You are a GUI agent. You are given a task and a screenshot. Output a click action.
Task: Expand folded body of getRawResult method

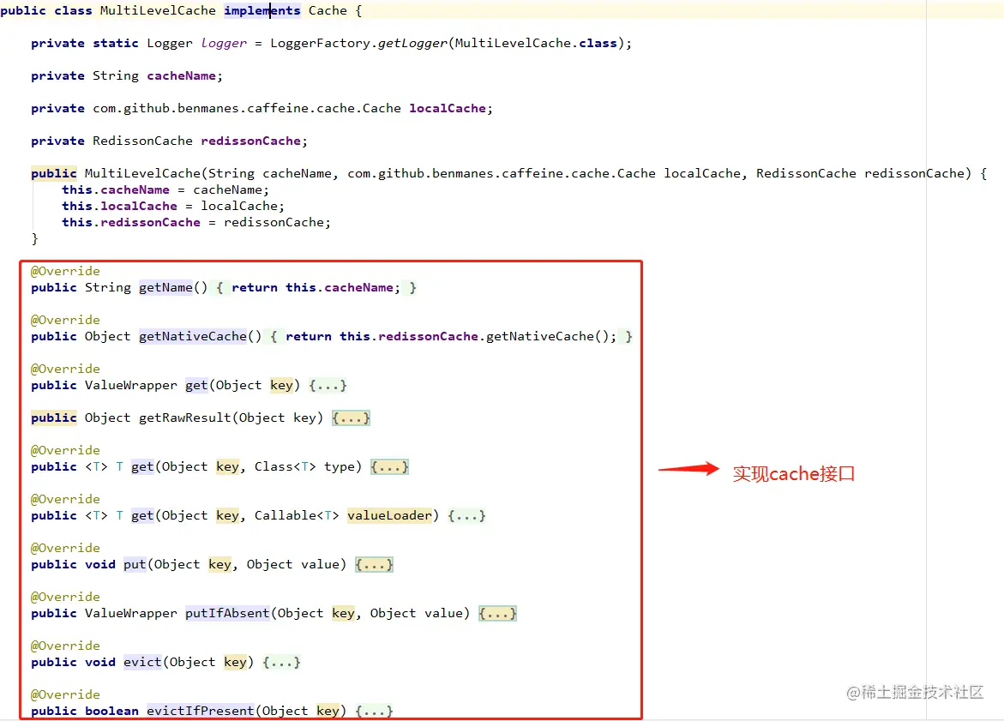[x=351, y=418]
